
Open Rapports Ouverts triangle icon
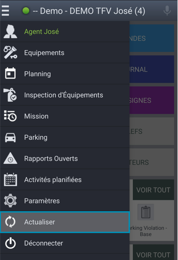[x=11, y=158]
